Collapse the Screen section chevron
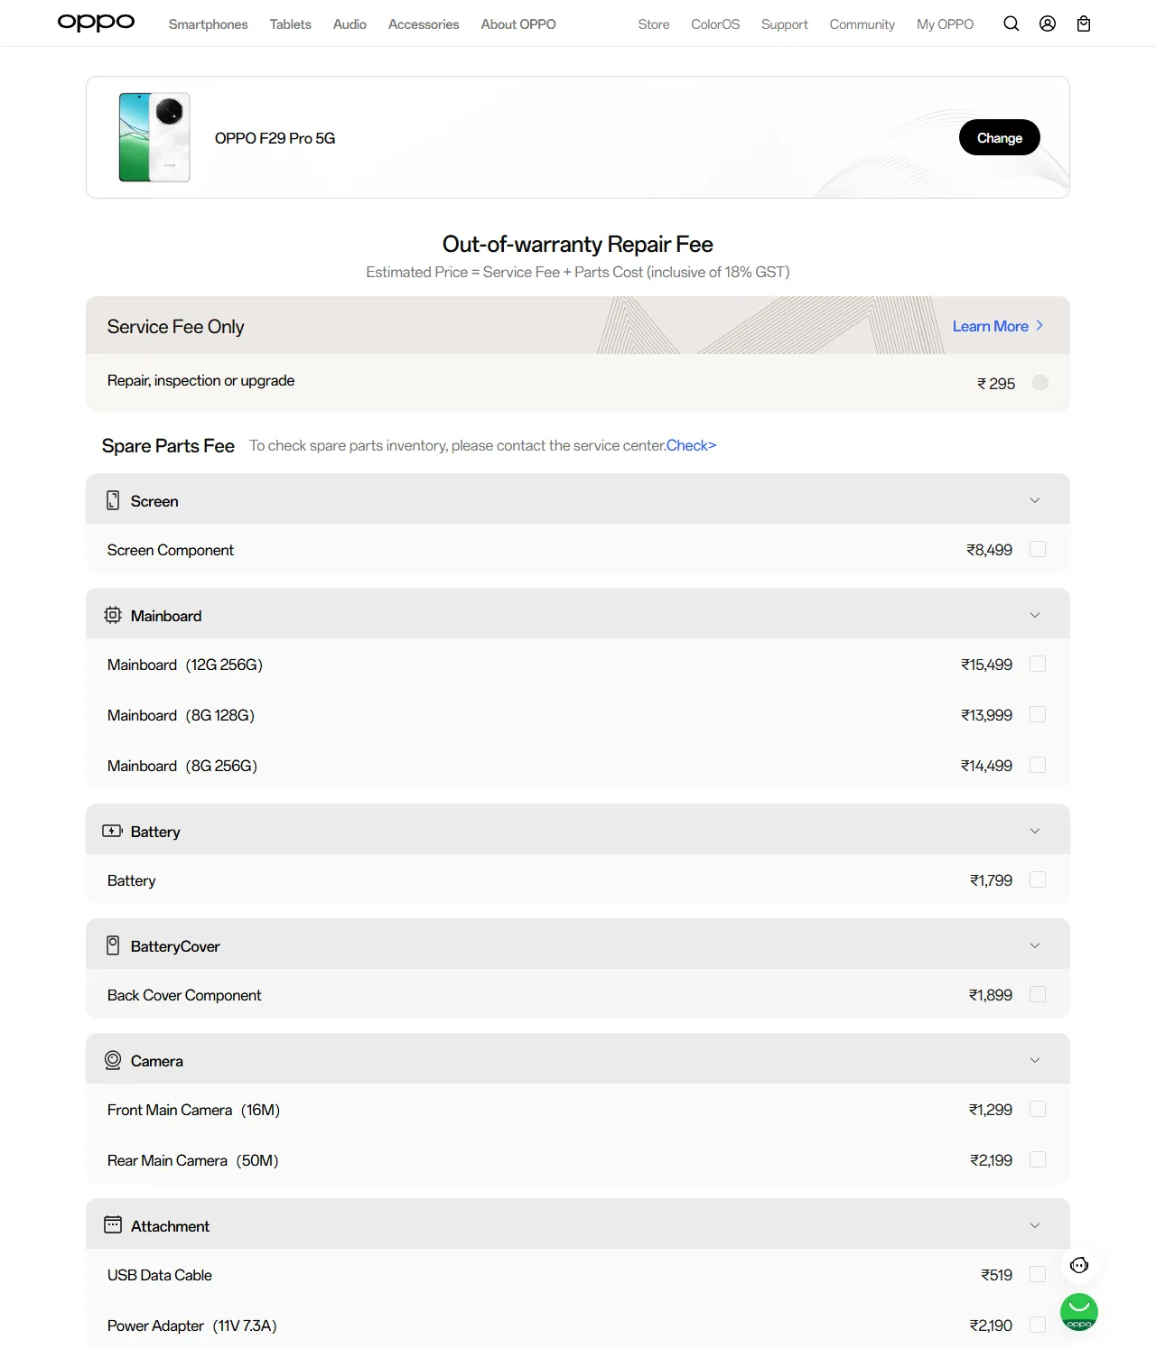 click(x=1035, y=500)
